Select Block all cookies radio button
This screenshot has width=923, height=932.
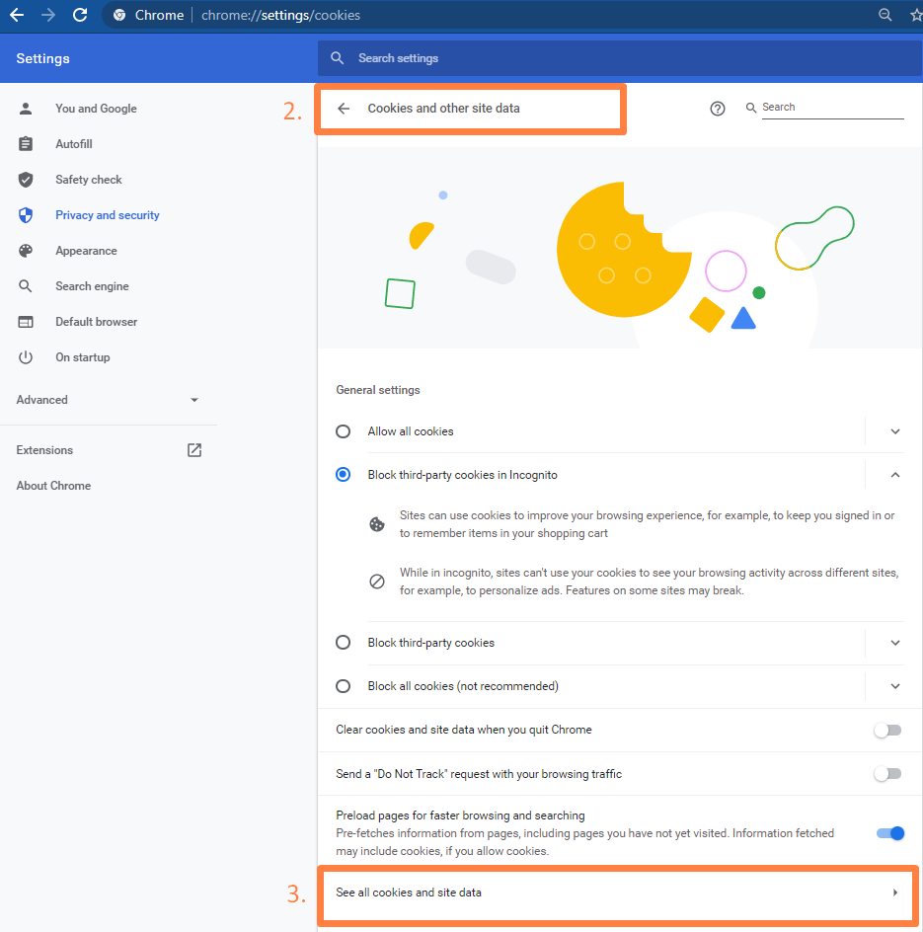point(344,686)
